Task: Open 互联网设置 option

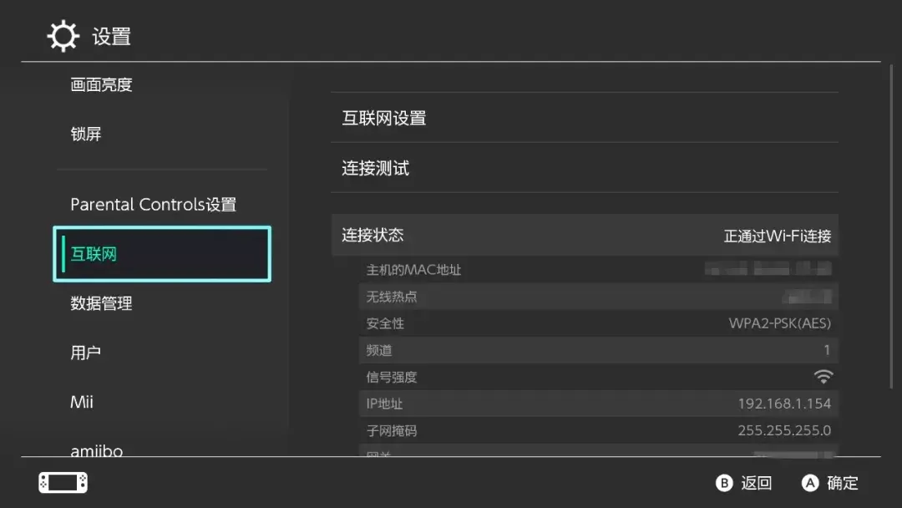Action: pyautogui.click(x=585, y=118)
